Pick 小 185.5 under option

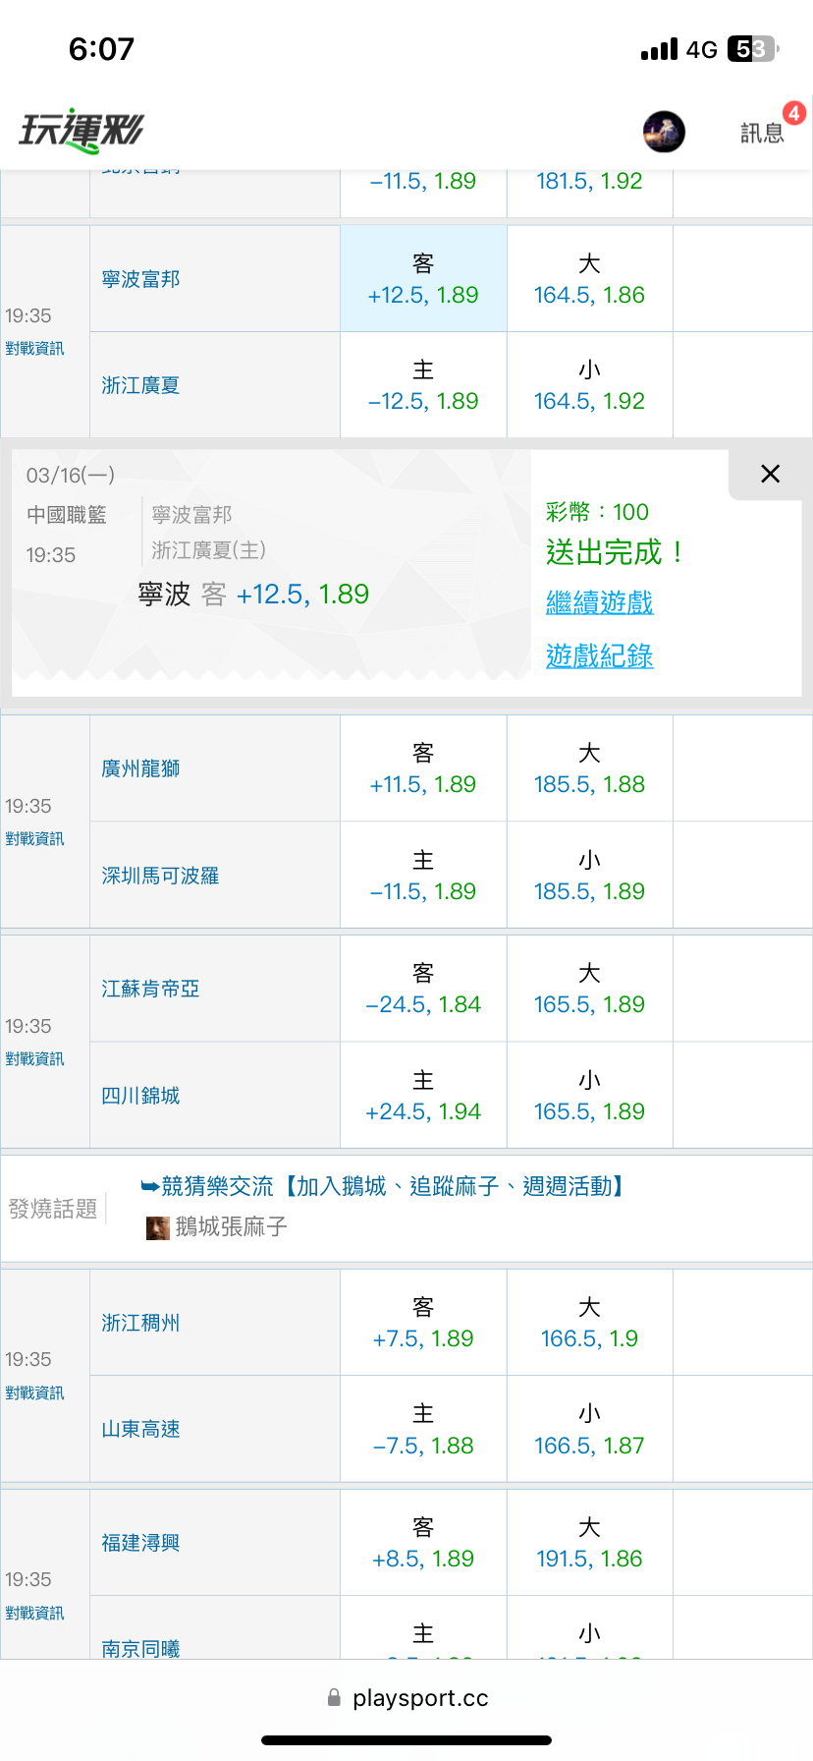(589, 877)
